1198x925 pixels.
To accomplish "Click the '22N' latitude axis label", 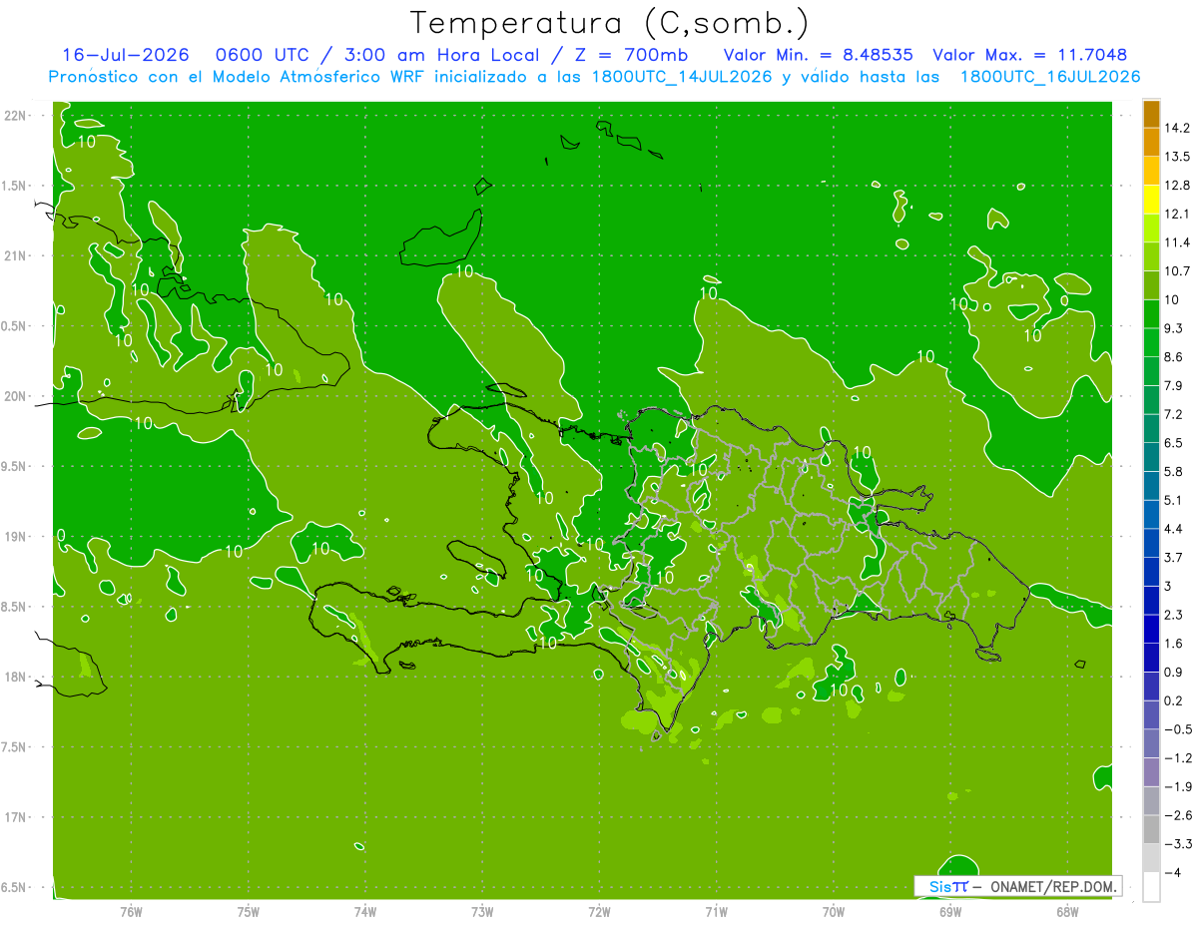I will tap(15, 115).
